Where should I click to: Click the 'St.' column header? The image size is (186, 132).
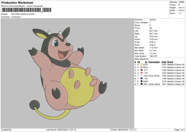(x=146, y=62)
